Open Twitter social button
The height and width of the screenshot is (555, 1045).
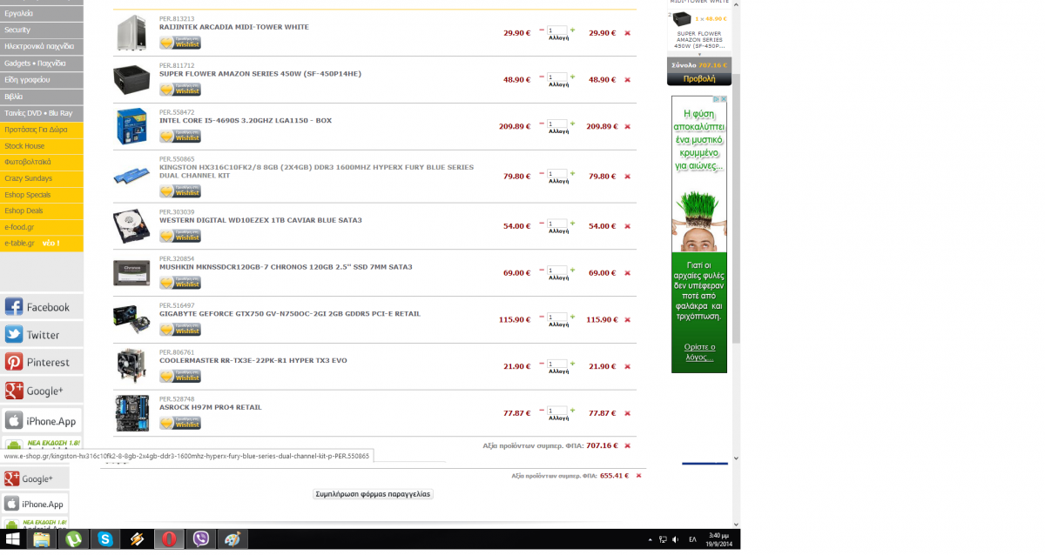pos(42,335)
